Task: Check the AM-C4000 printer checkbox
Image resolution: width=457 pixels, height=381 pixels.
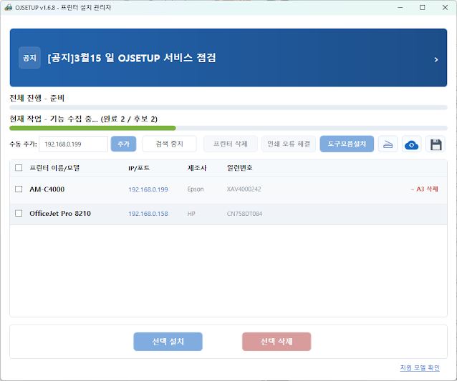Action: point(19,189)
